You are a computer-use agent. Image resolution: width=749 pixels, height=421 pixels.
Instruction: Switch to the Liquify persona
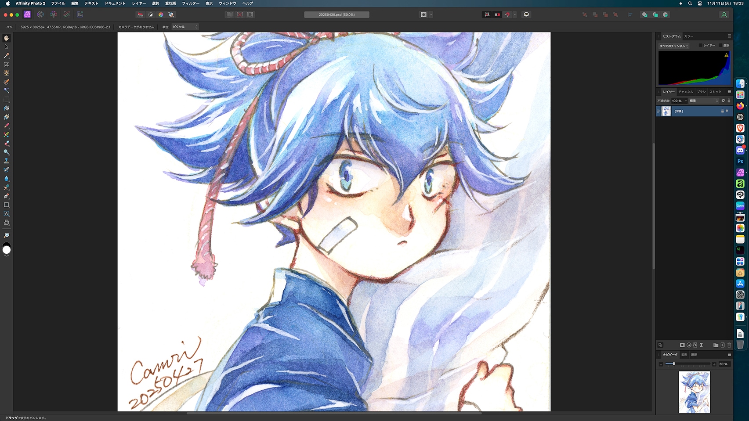(40, 14)
